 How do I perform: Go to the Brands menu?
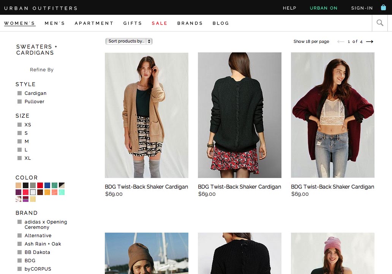click(x=190, y=24)
